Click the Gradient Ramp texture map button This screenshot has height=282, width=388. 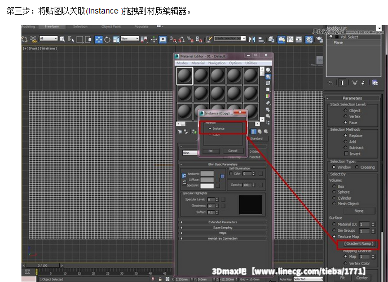coord(359,244)
